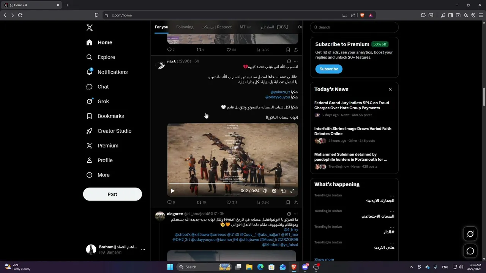The width and height of the screenshot is (486, 273).
Task: Open Explore from the sidebar
Action: pyautogui.click(x=101, y=57)
